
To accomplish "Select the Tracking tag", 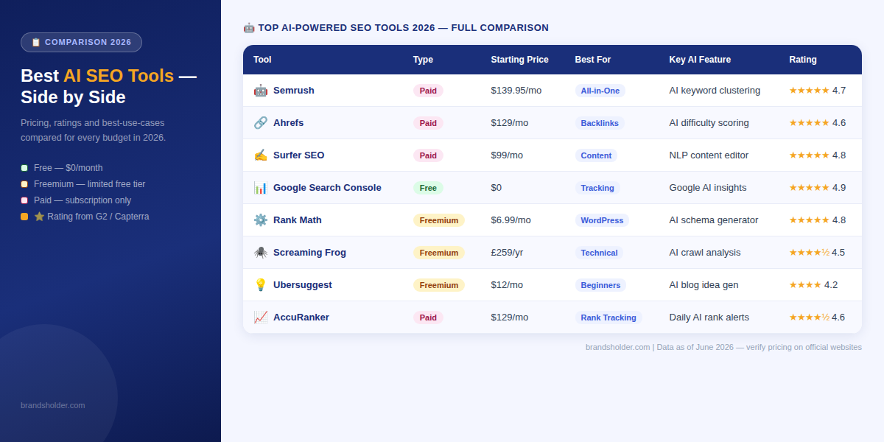I will (x=597, y=188).
